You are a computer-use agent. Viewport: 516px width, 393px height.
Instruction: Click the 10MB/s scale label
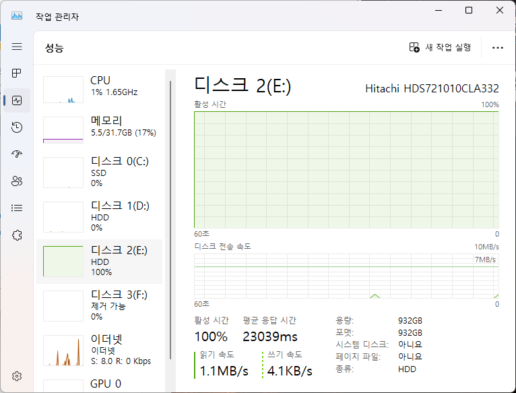(486, 247)
